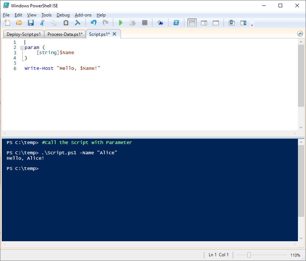Click the PowerShell ISE title bar icon
Screen dimensions: 306x261
(6, 5)
